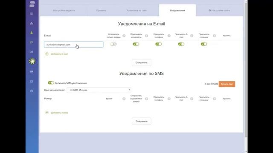Click the 'Добавить номер' link
273x153 pixels.
[60, 113]
